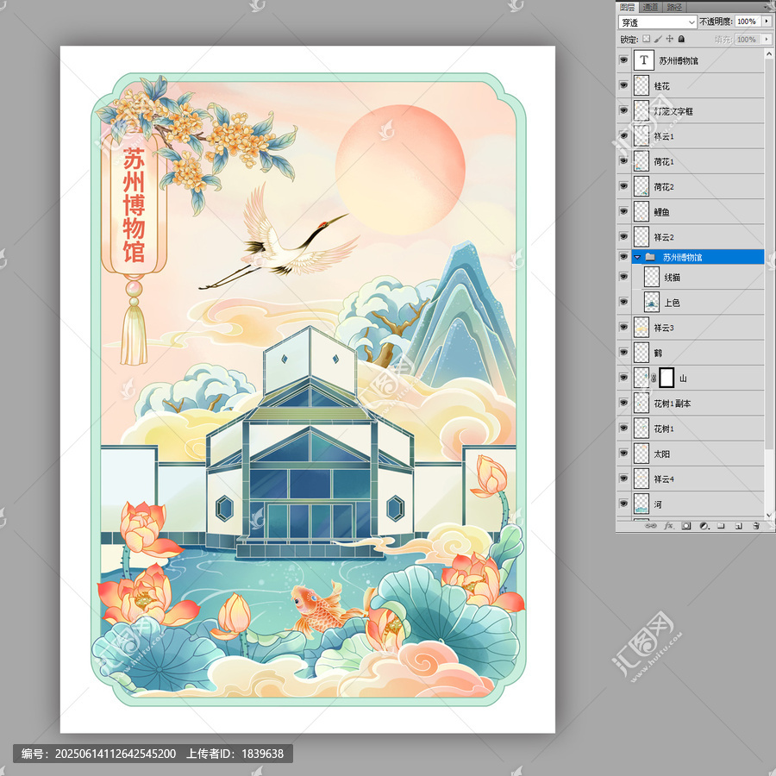Switch to the 图层 tab
Screen dimensions: 776x776
pyautogui.click(x=627, y=7)
